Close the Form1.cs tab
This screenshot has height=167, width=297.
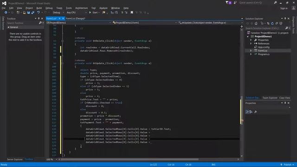[x=63, y=19]
